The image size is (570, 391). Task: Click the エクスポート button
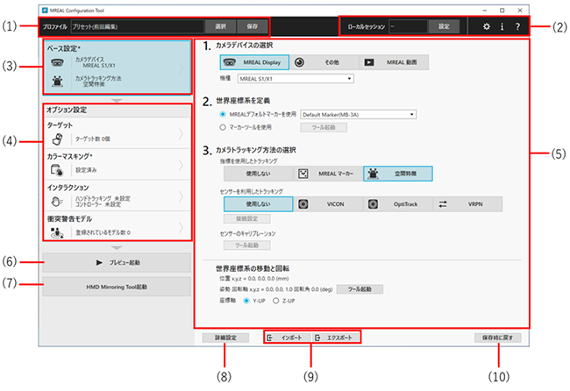336,338
